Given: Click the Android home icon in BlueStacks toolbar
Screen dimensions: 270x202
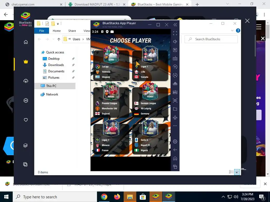Looking at the screenshot, I should click(x=175, y=158).
